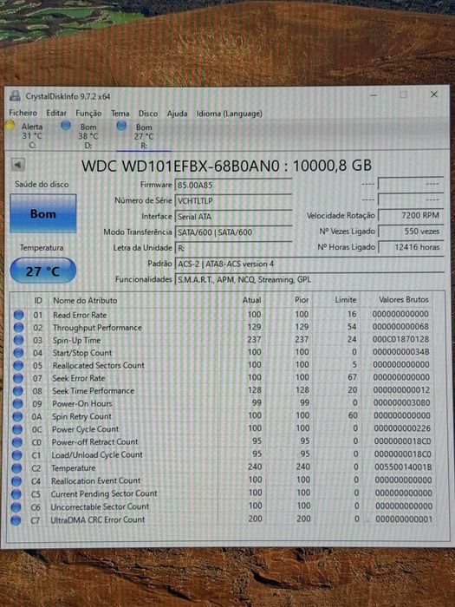
Task: Click status icon for Load/Unload Cycle Count
Action: click(x=16, y=455)
